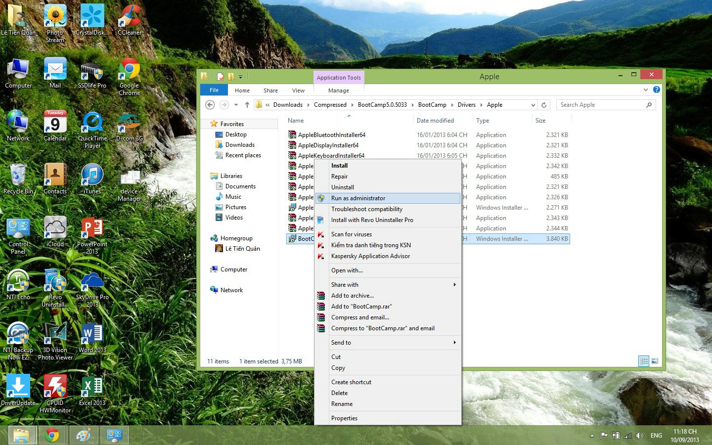Show hidden system tray icons
The image size is (712, 445).
click(x=592, y=436)
